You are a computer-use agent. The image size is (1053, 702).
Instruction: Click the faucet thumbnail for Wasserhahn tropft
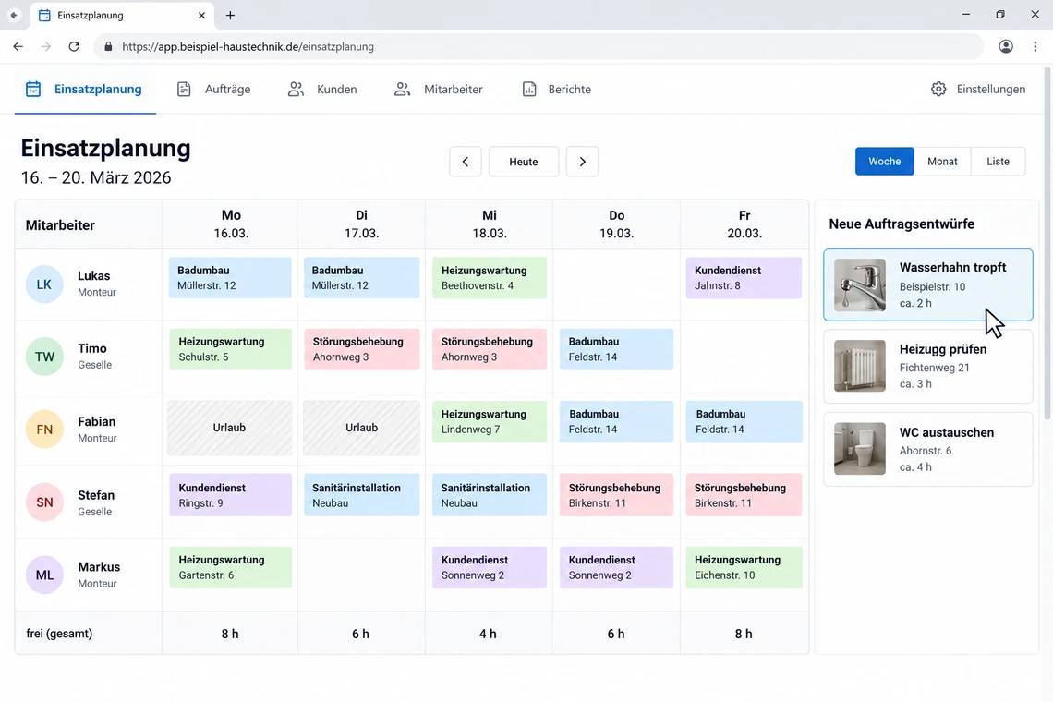tap(860, 284)
